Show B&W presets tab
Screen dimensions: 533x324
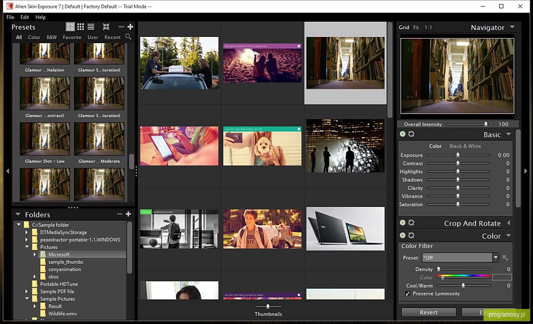tap(52, 37)
